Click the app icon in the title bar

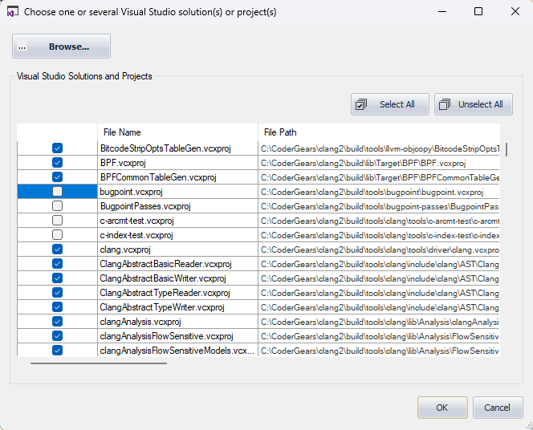[12, 12]
